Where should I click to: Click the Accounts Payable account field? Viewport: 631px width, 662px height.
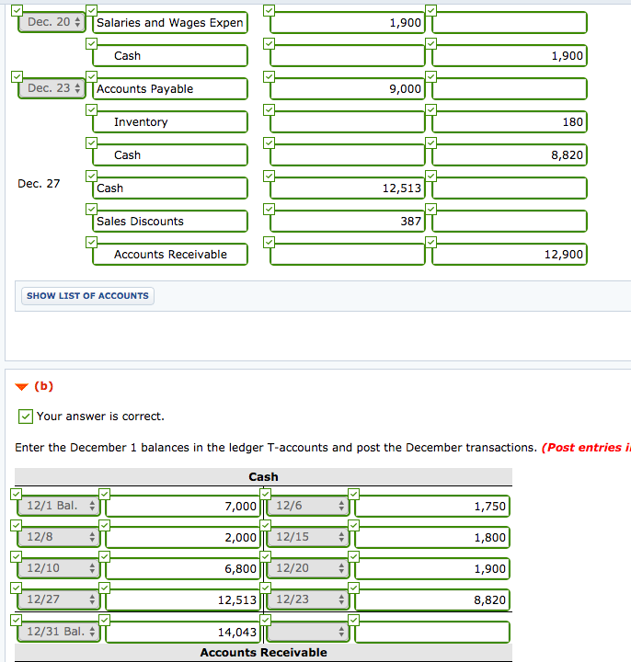point(170,88)
